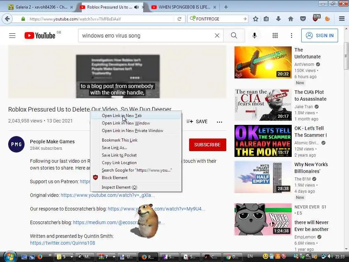Open the Firefox hamburger menu icon

pyautogui.click(x=342, y=19)
